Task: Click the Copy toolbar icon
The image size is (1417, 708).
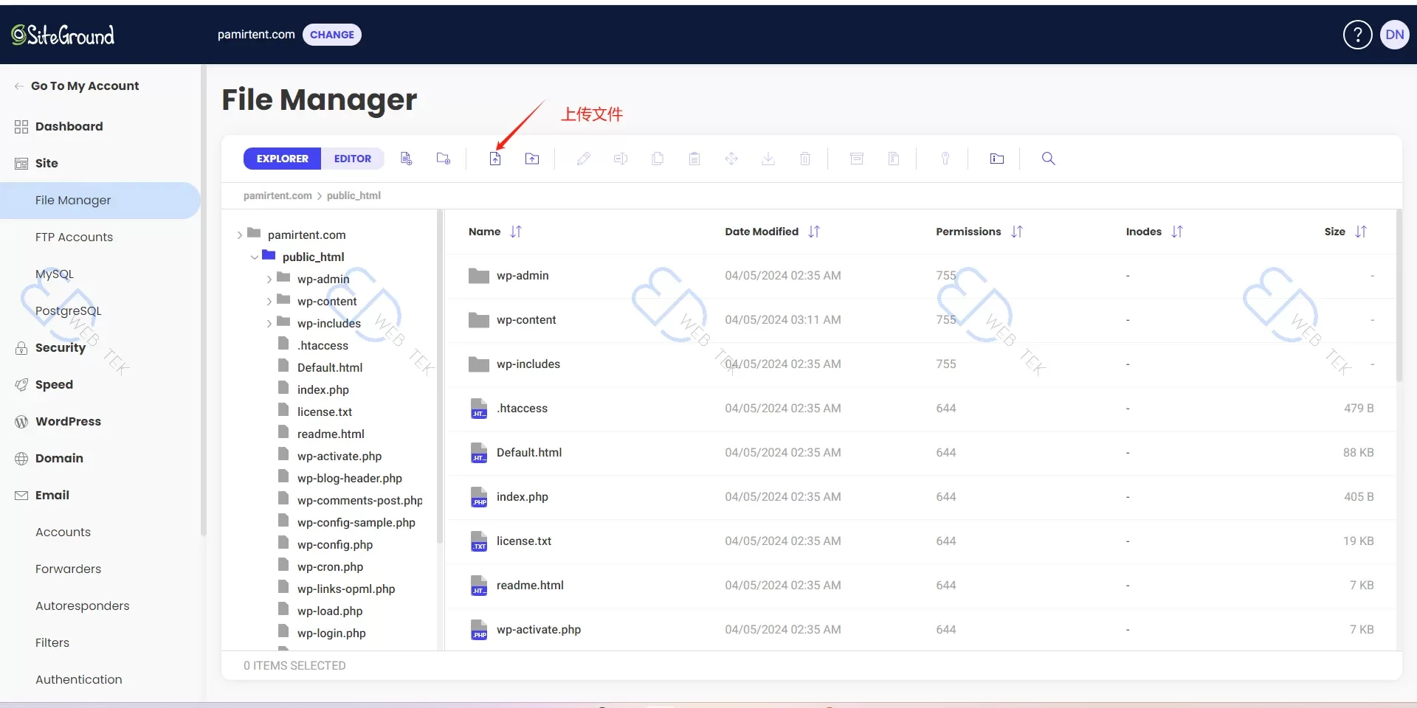Action: click(658, 159)
